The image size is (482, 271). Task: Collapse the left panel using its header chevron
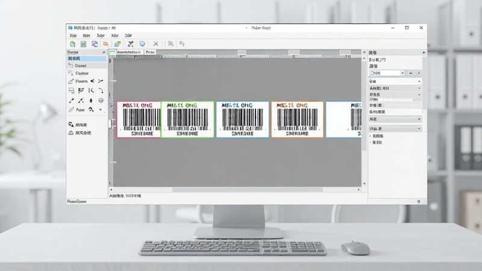104,53
